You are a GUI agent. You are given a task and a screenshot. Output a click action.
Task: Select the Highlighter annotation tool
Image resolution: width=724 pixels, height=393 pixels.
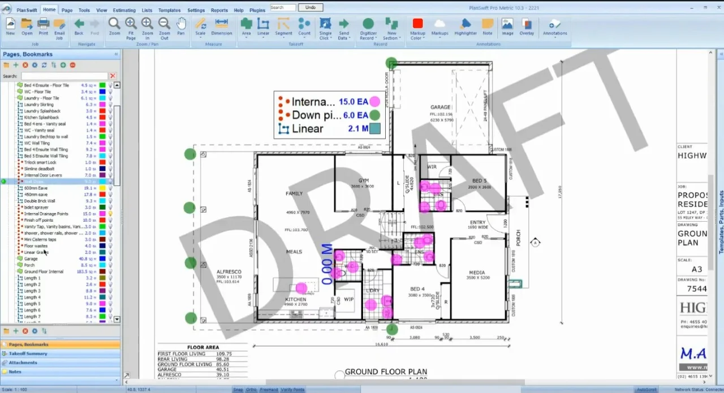pos(466,27)
